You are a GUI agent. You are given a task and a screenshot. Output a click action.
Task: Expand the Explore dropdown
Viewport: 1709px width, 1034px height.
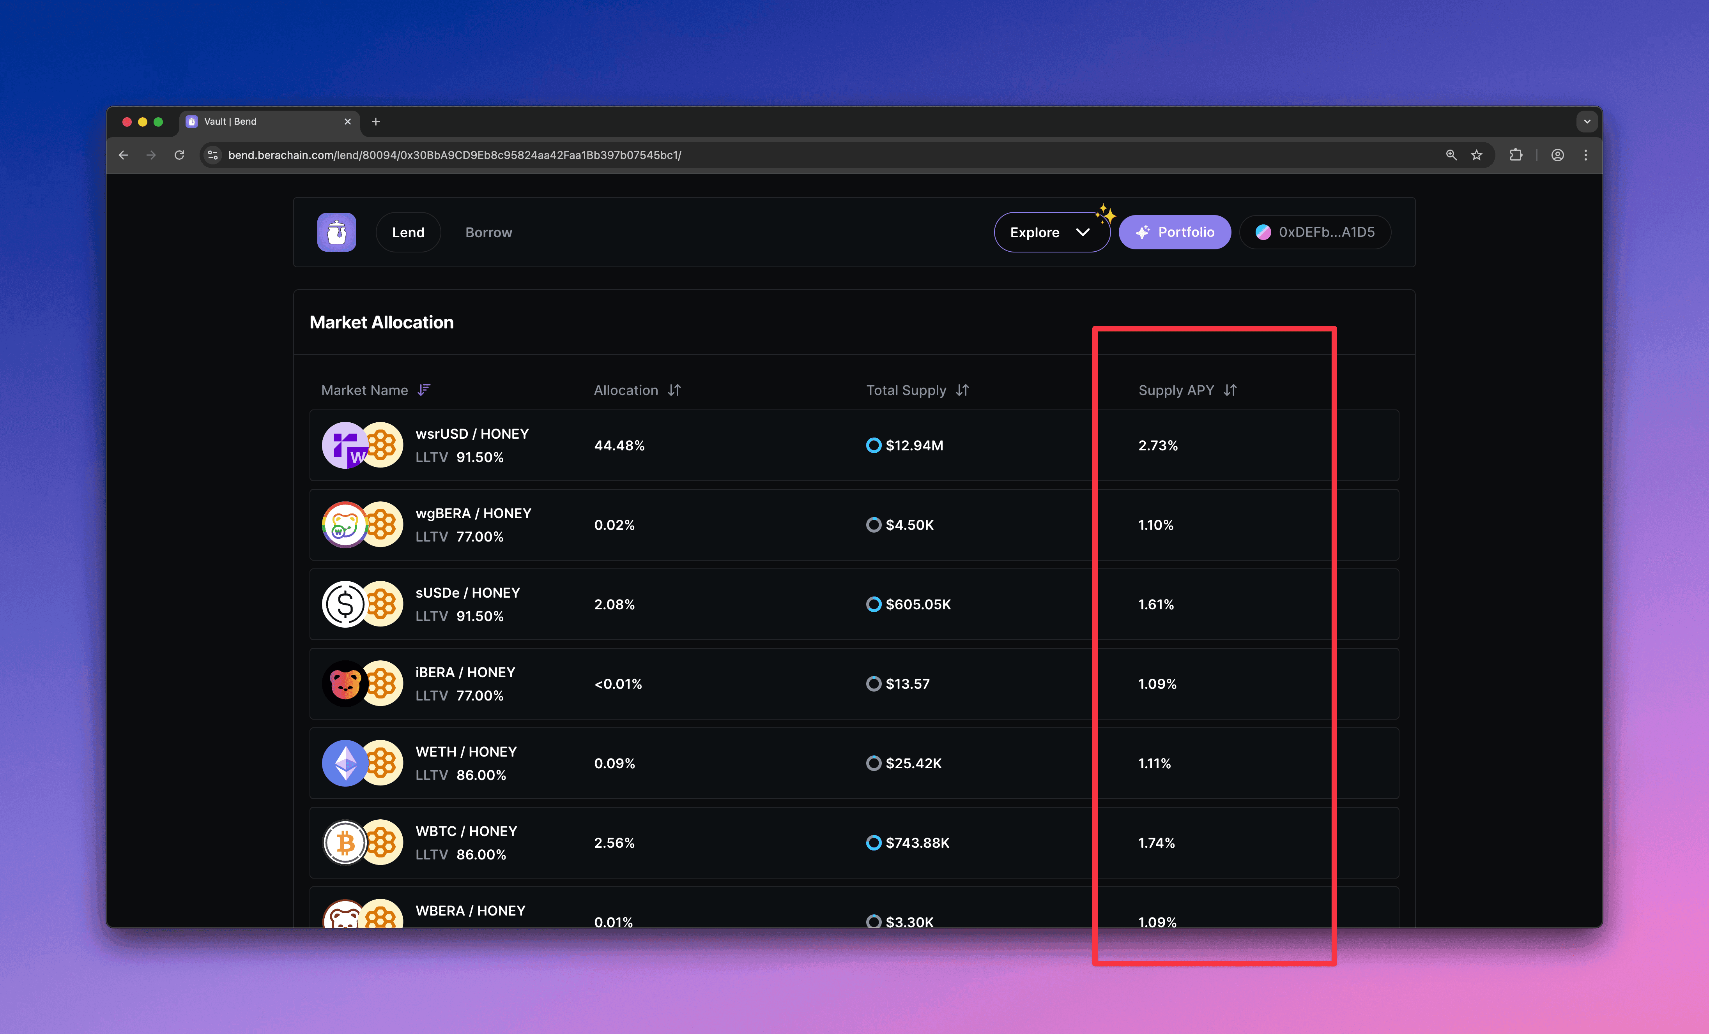pyautogui.click(x=1050, y=232)
